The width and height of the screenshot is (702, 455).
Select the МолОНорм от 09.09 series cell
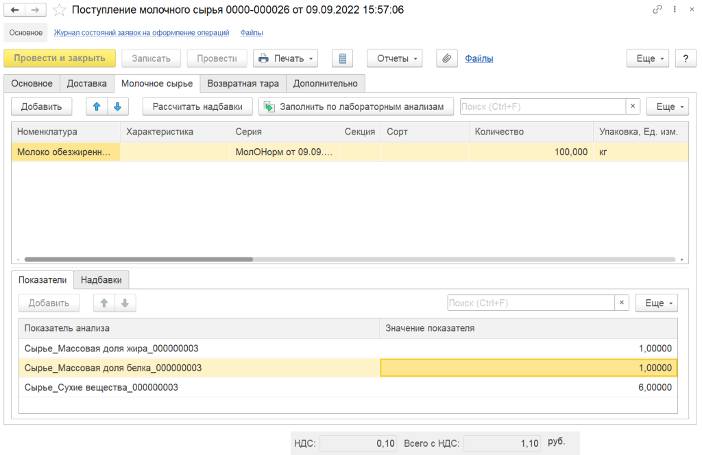point(285,152)
